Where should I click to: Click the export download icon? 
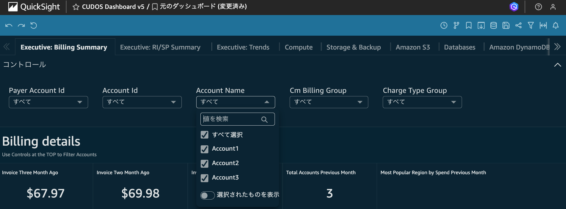481,25
